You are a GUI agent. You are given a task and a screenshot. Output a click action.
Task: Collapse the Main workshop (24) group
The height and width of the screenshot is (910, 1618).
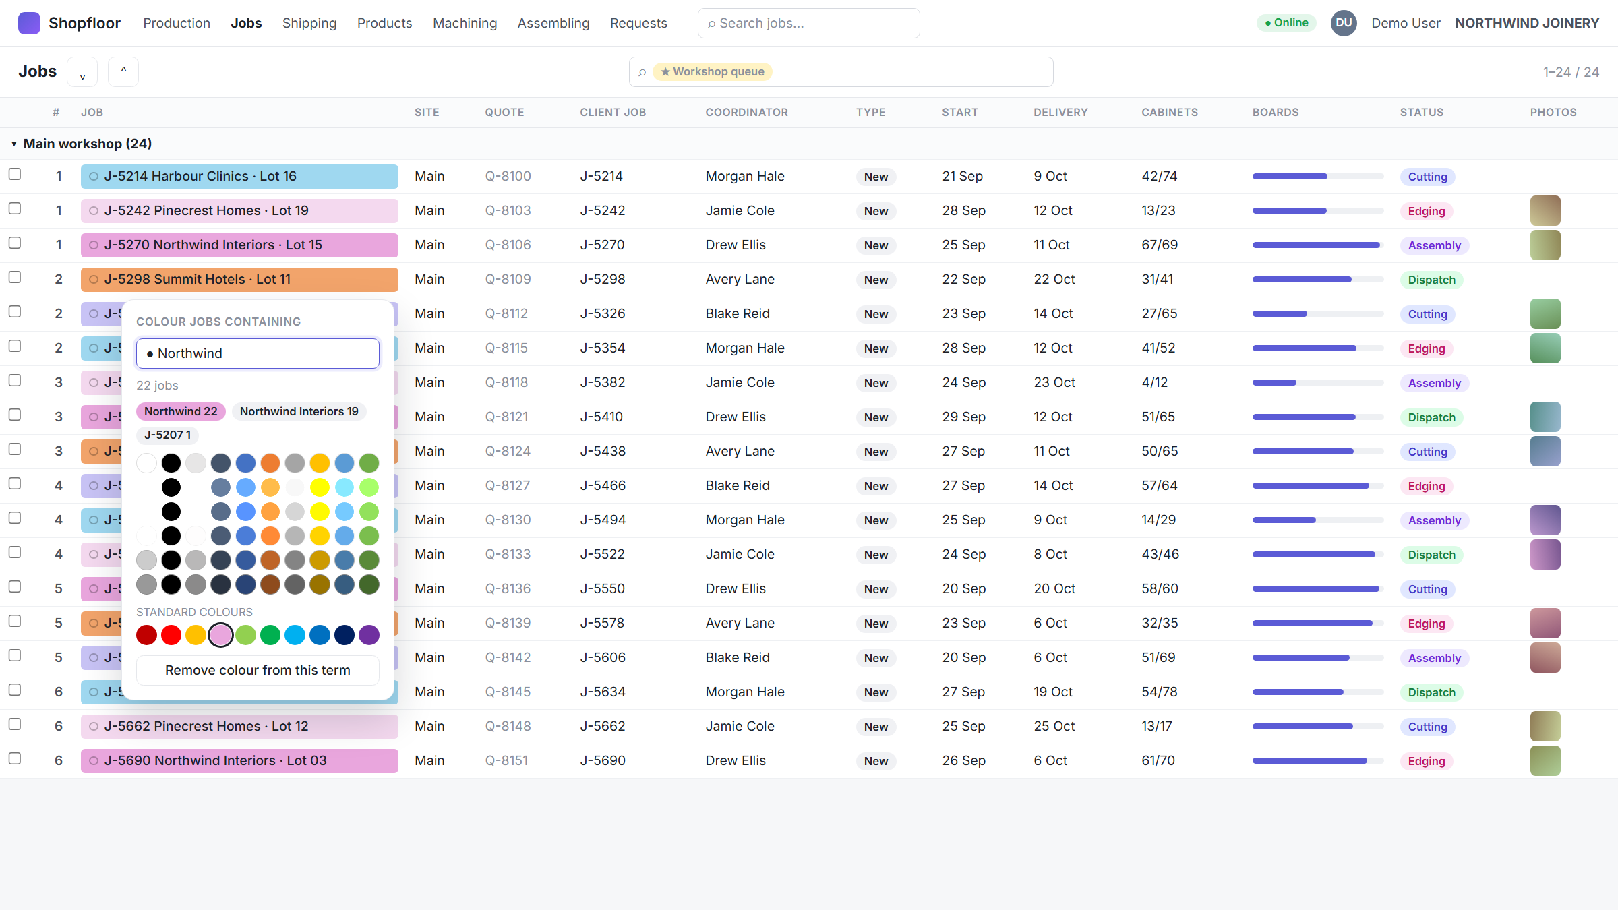point(13,144)
